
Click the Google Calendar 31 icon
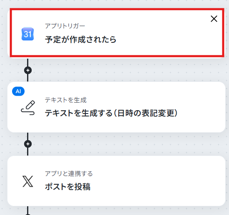(27, 34)
